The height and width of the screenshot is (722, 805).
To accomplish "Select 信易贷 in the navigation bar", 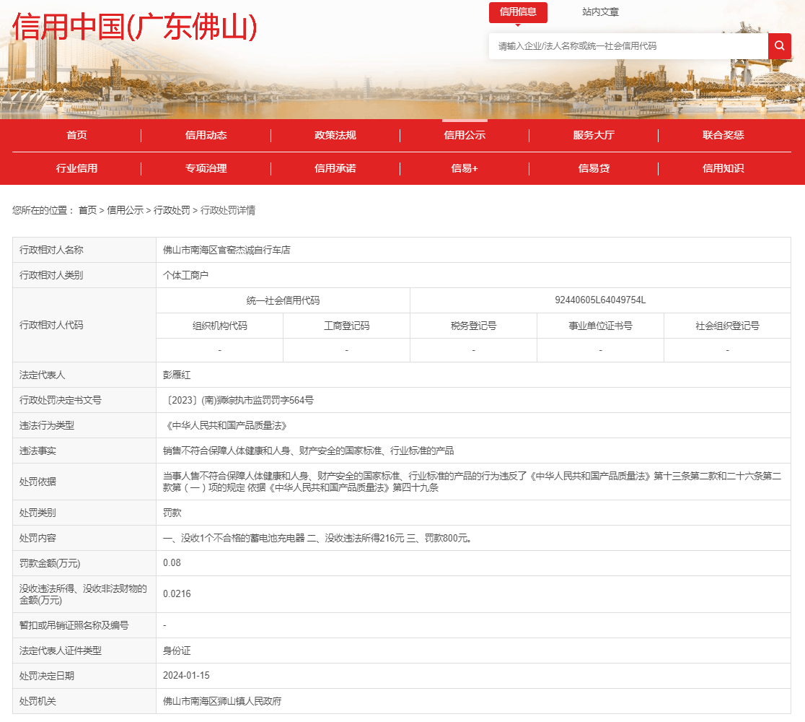I will pos(594,168).
